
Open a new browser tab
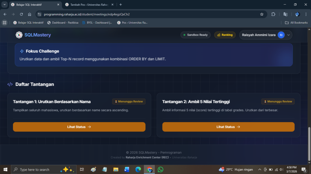(121, 5)
